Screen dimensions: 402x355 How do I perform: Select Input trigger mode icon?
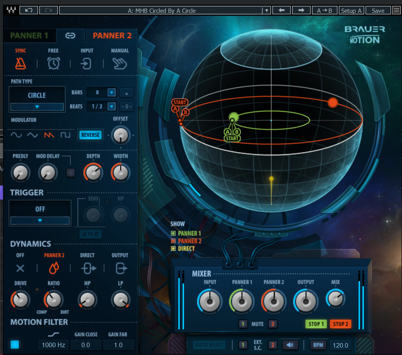click(x=86, y=64)
